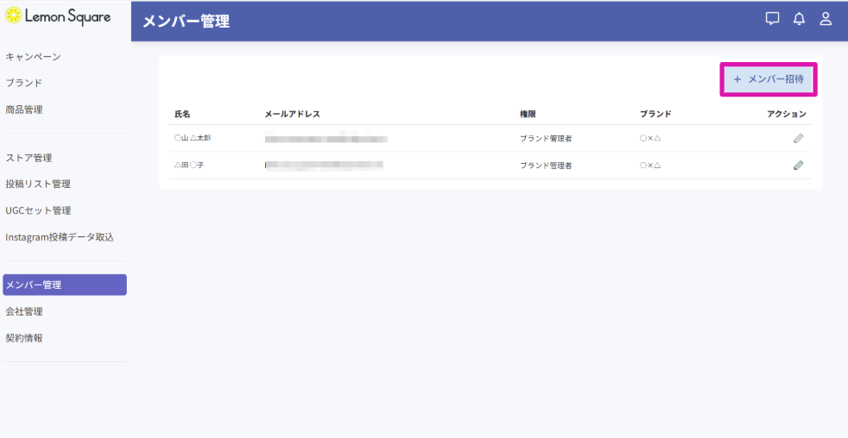Click the △田〇子 member name

[189, 165]
